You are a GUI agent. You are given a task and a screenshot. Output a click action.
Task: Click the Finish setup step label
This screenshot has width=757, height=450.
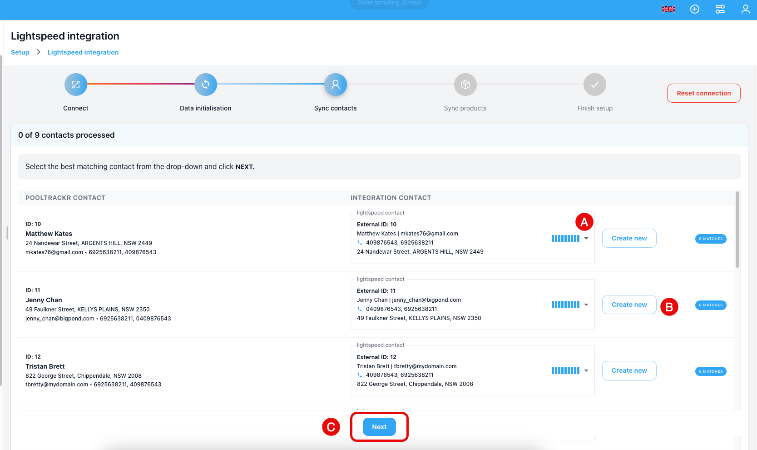click(x=595, y=108)
